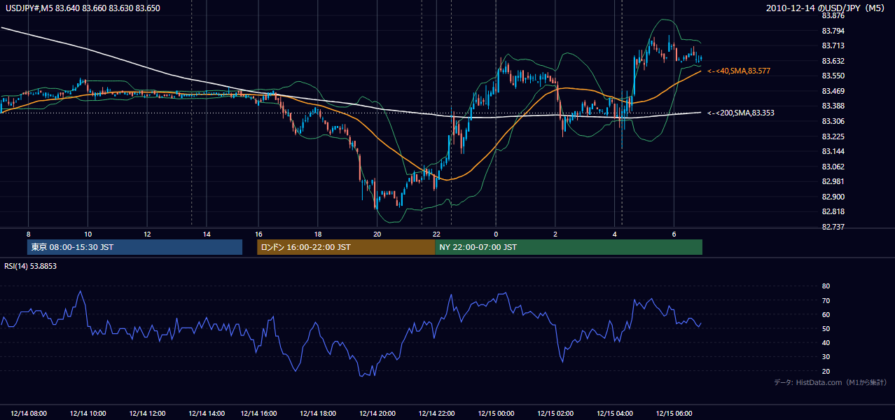Click the 12/14 10:00 time label

click(88, 414)
